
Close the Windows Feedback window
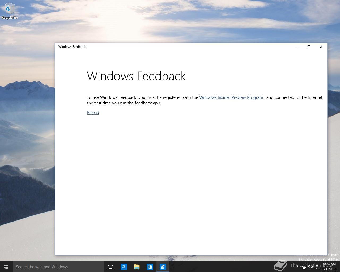click(321, 47)
